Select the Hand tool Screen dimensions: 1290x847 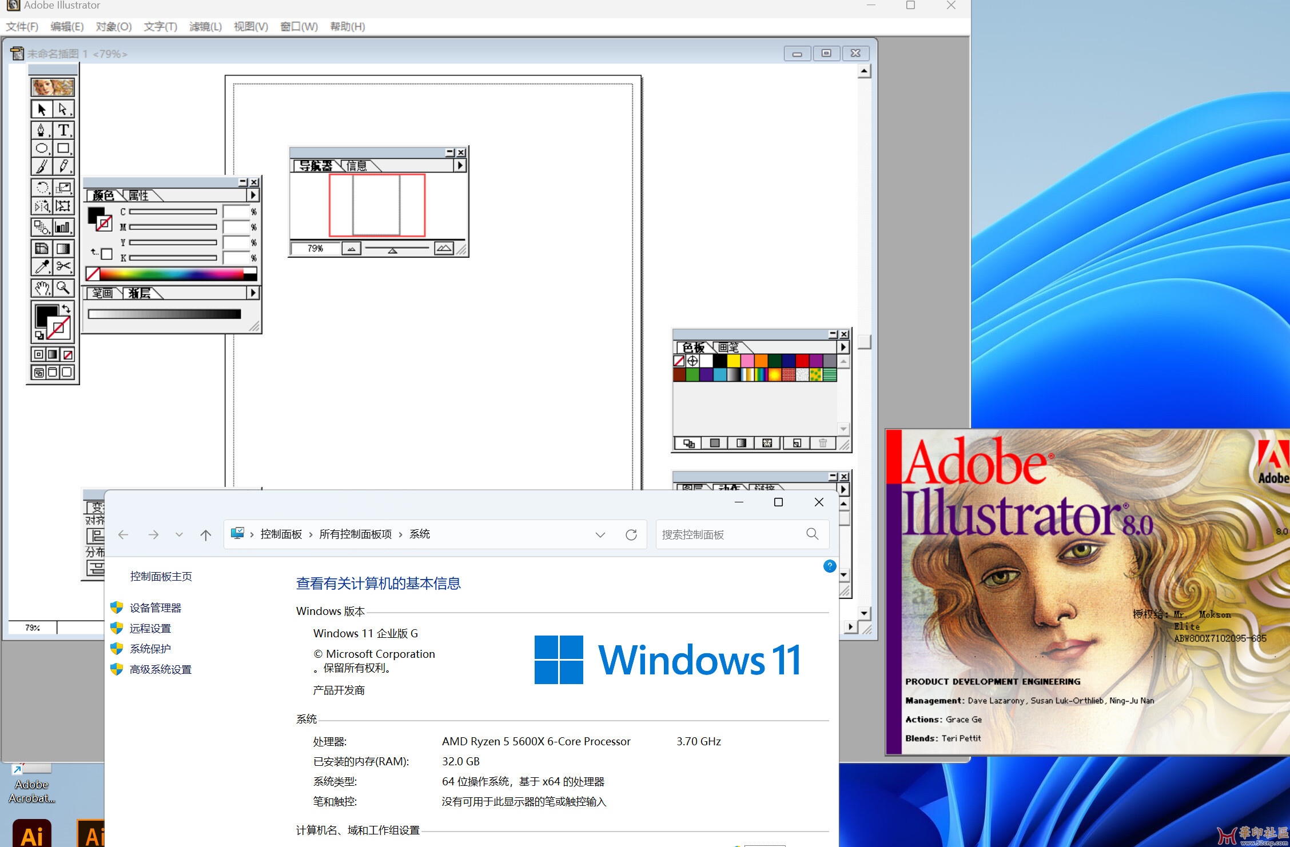point(42,287)
